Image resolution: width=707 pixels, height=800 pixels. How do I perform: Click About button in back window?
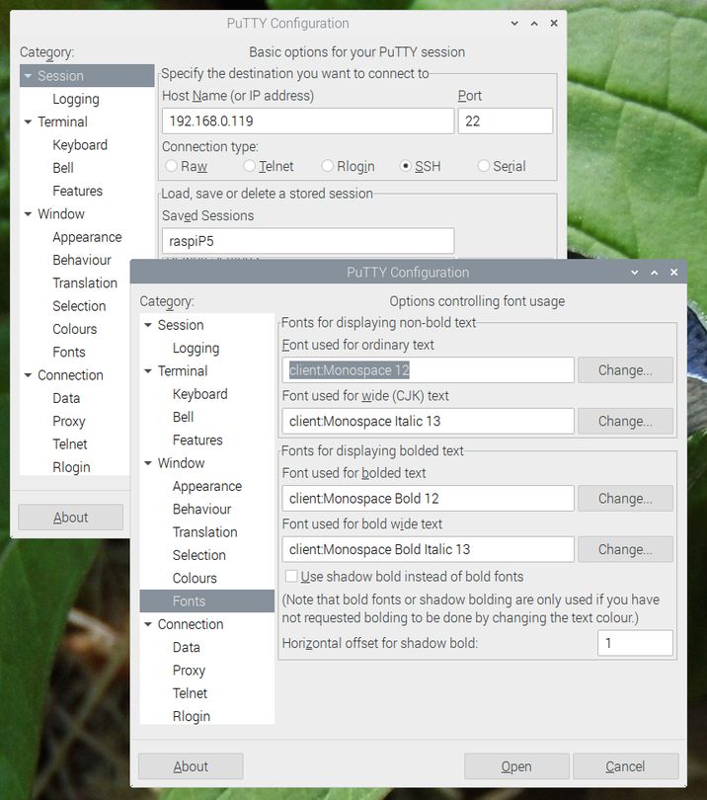(x=70, y=518)
